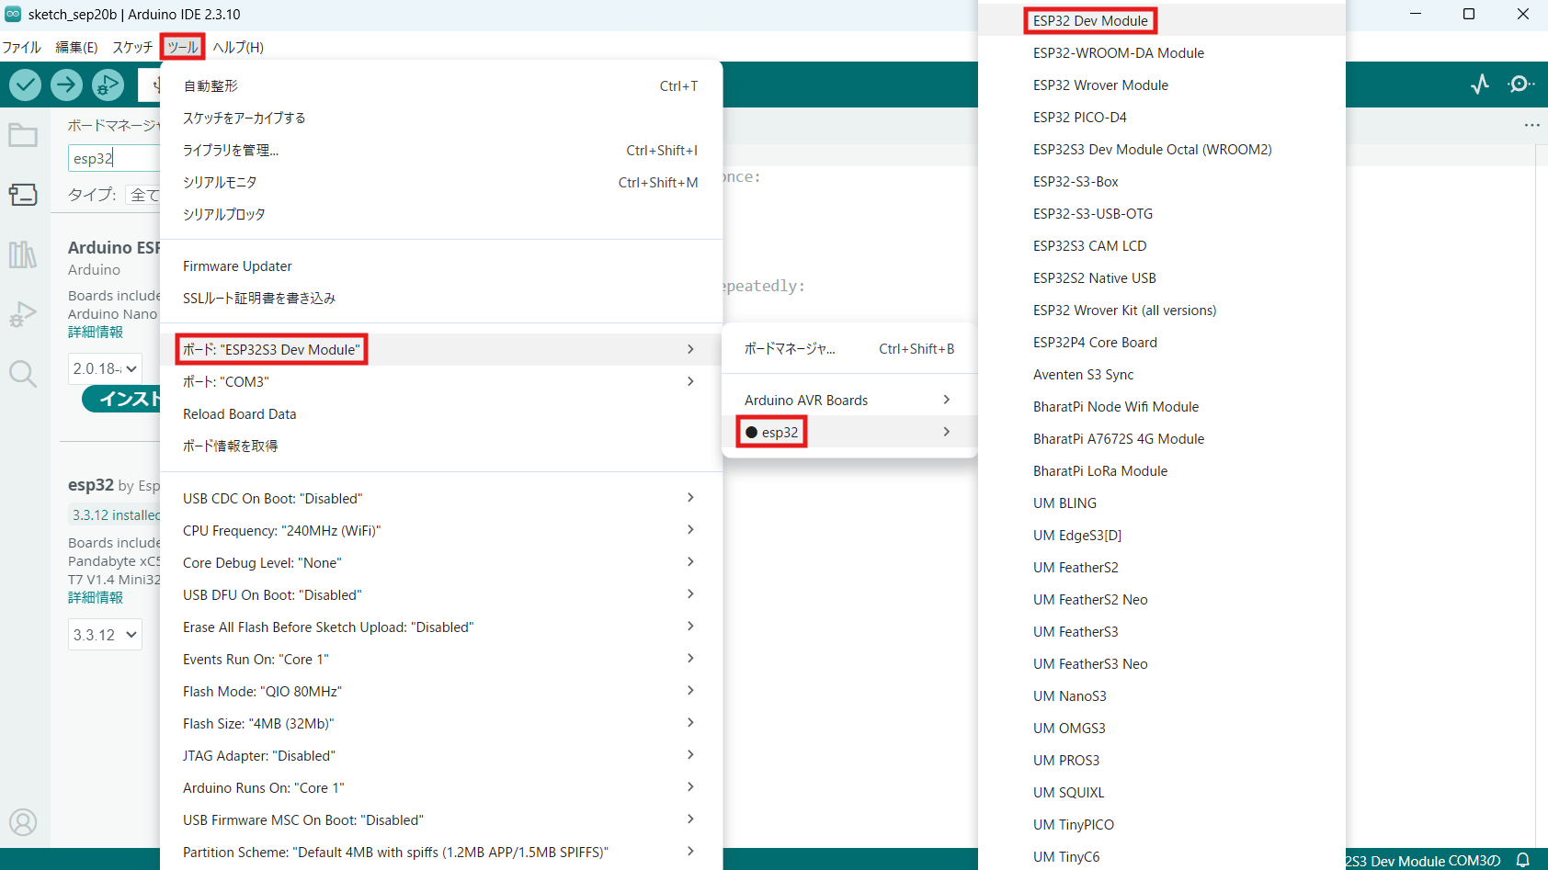Click the Upload arrow button
1548x870 pixels.
click(x=66, y=85)
